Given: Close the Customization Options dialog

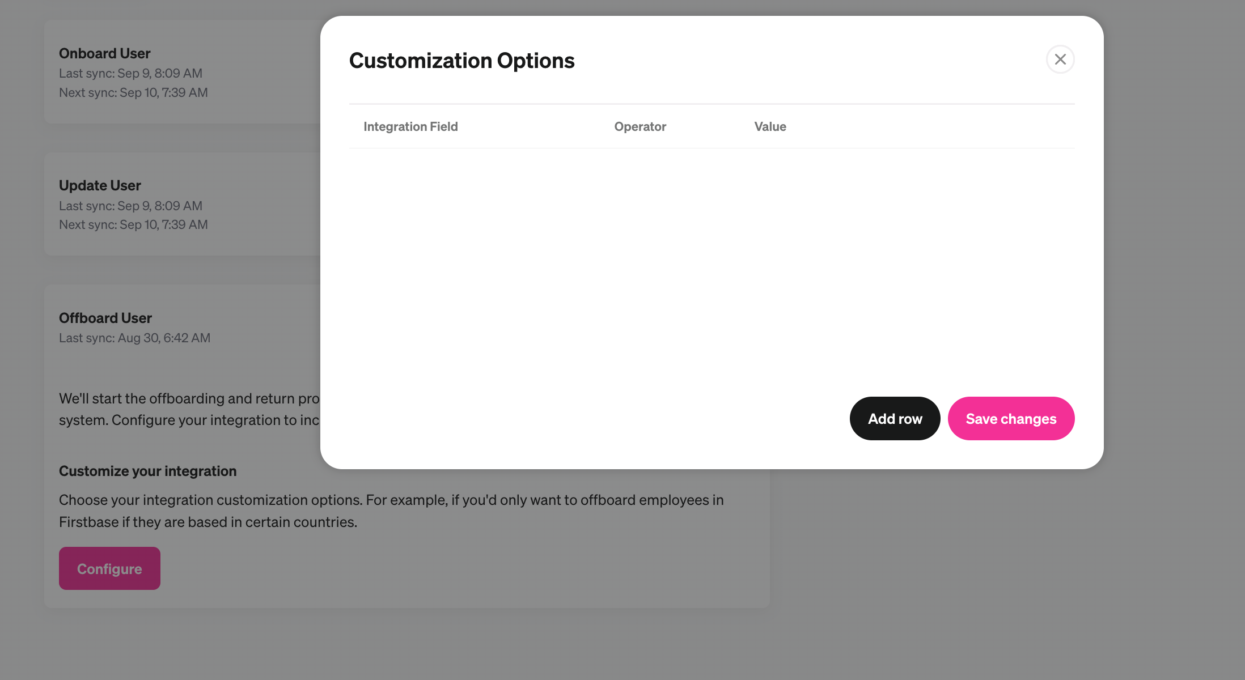Looking at the screenshot, I should (x=1060, y=59).
